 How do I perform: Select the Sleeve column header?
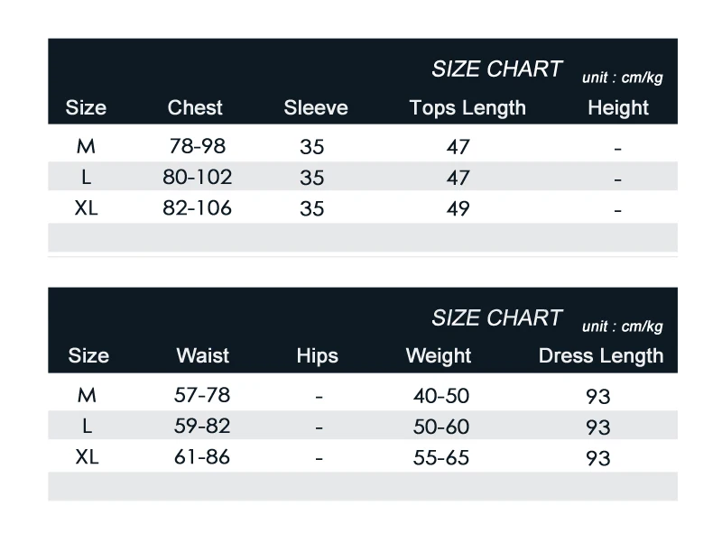(x=316, y=107)
